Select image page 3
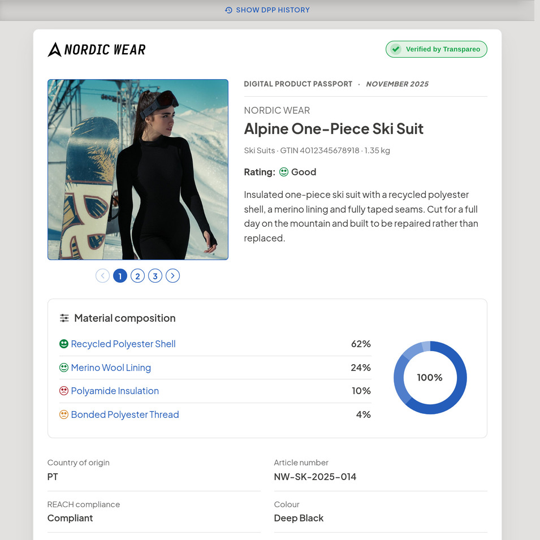The image size is (540, 540). tap(155, 276)
